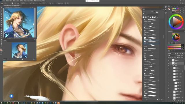Screen dimensions: 185x104
Task: Click the middle mode button under Coolorus wheel
Action: (172, 43)
